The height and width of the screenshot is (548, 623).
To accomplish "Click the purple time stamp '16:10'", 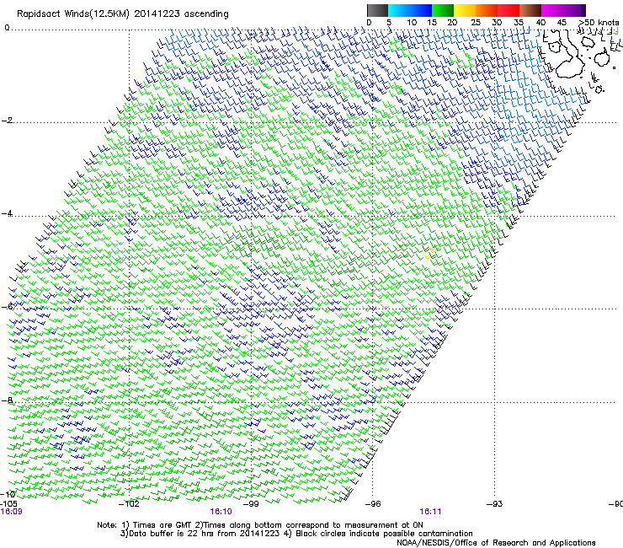I will point(221,512).
